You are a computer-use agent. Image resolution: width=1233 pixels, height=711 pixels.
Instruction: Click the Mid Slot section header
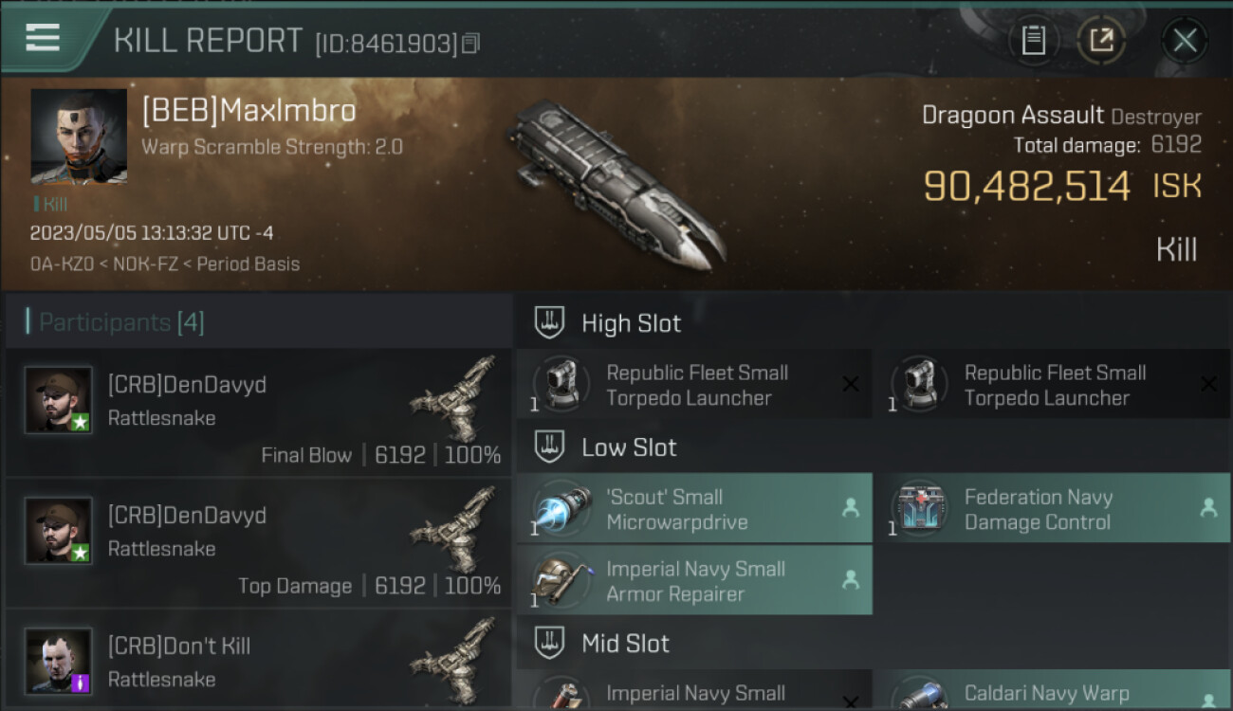(625, 644)
